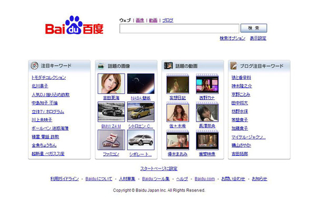Open the ボールペン 迷惑画像 keyword link

coord(50,128)
